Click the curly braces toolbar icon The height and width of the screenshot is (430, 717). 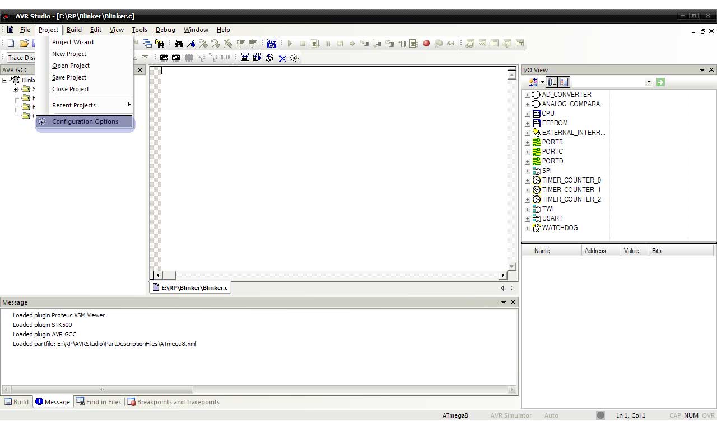pos(402,43)
